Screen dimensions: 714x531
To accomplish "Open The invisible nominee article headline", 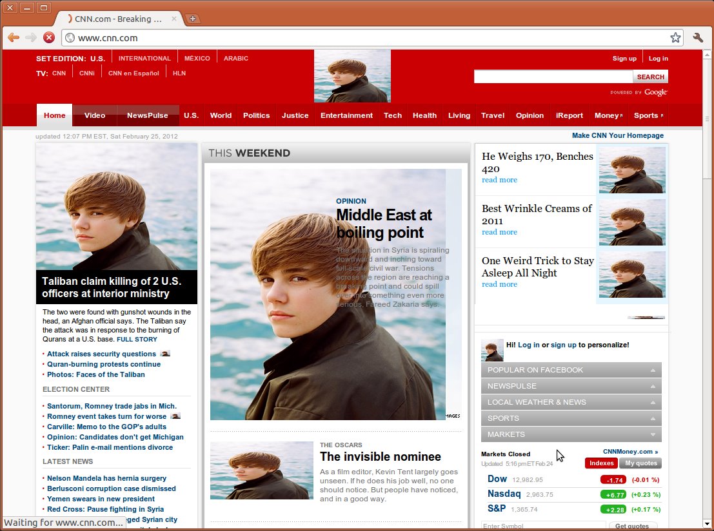I will (381, 456).
